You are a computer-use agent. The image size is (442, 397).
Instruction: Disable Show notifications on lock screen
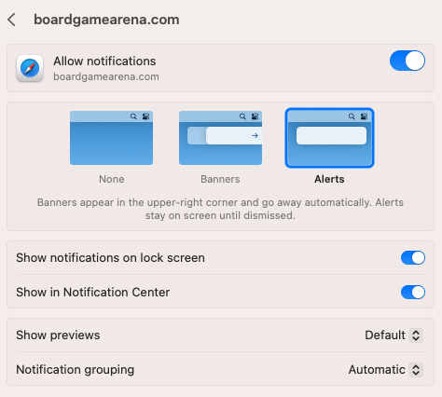pyautogui.click(x=413, y=258)
